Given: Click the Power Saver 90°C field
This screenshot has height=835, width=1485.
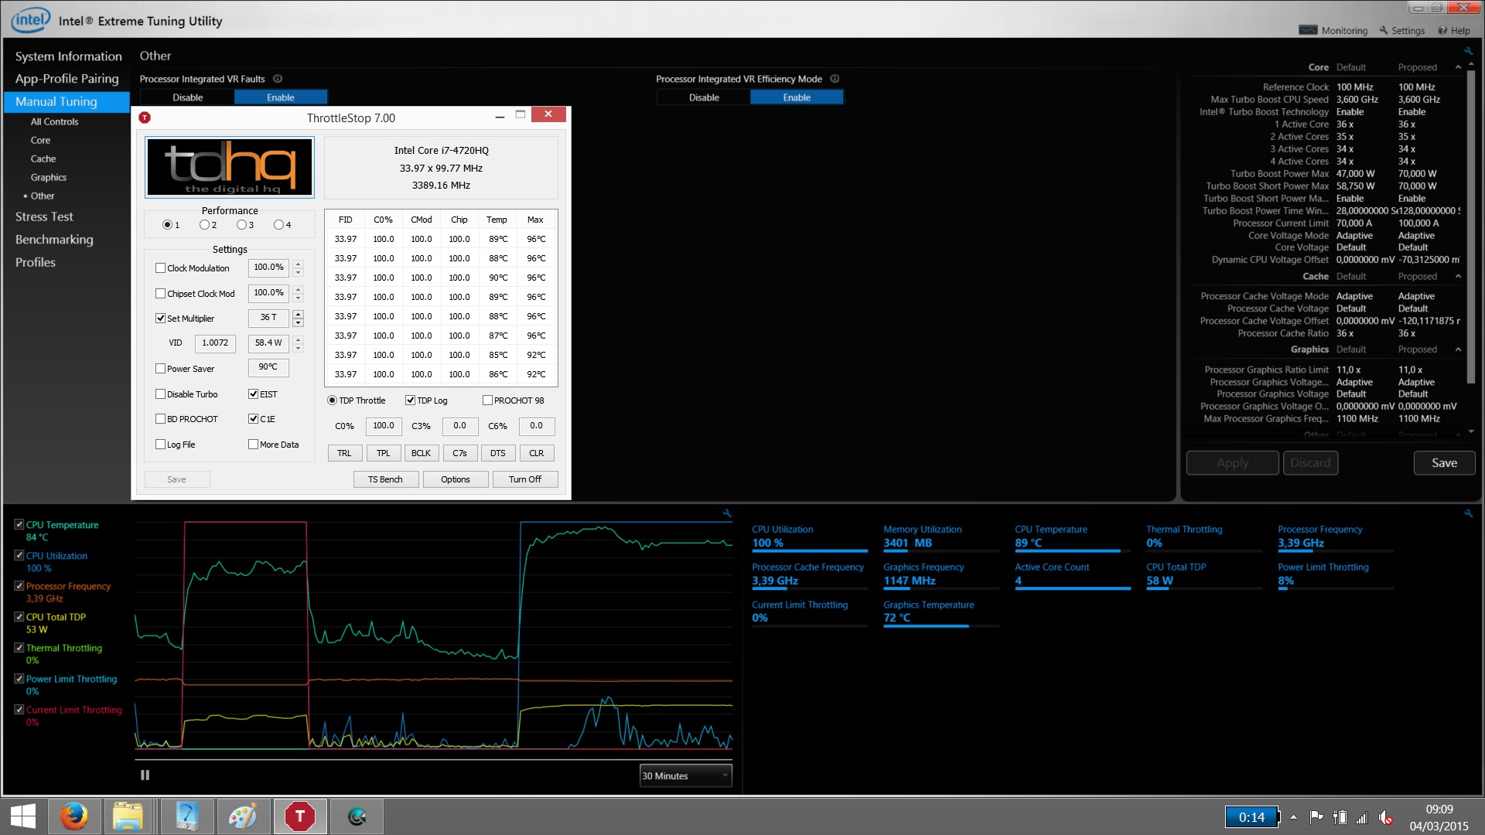Looking at the screenshot, I should tap(268, 367).
